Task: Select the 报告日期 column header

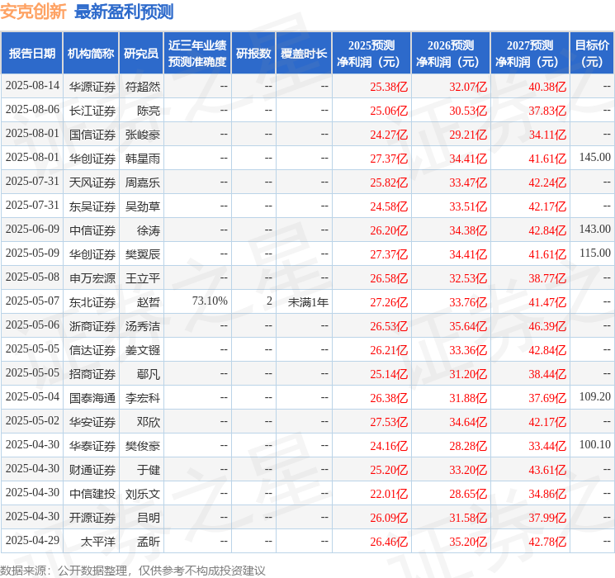Action: 31,54
